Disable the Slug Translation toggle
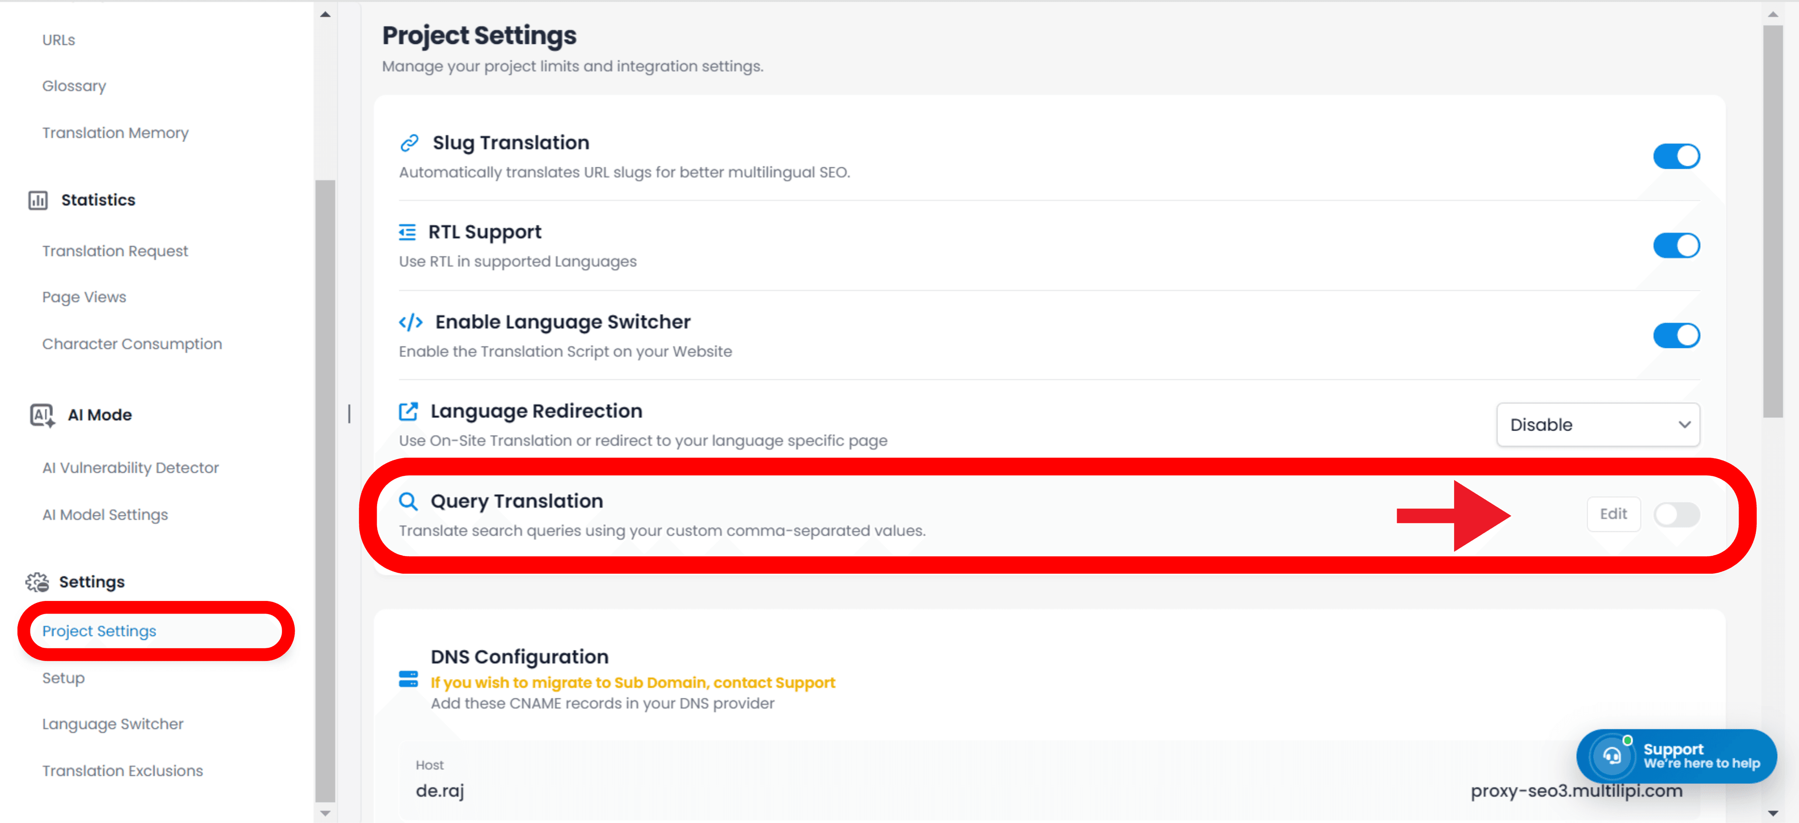The height and width of the screenshot is (823, 1799). (x=1676, y=156)
